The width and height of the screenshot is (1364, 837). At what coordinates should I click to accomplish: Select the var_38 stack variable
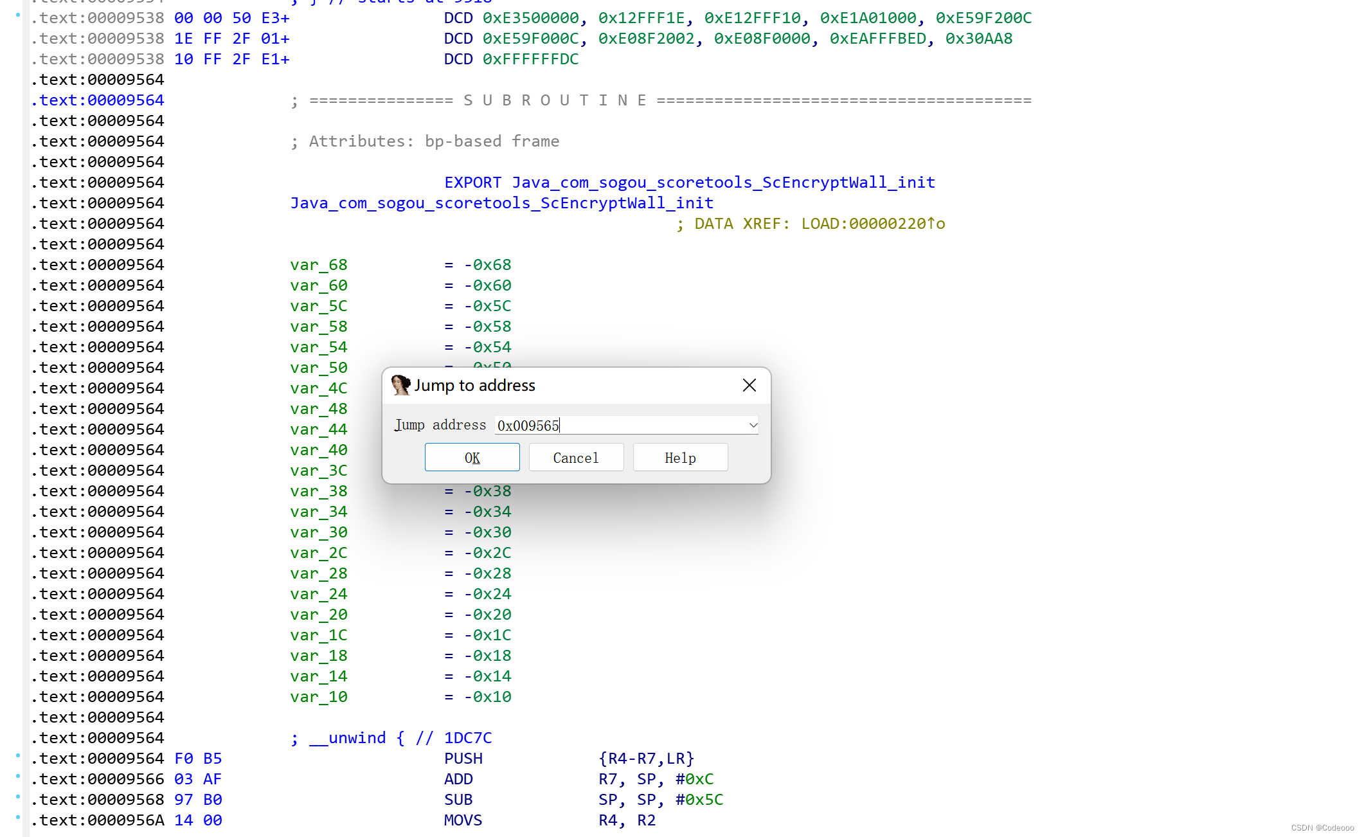tap(318, 491)
